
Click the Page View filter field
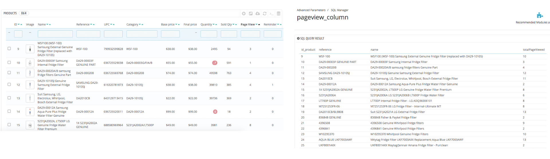tap(250, 34)
